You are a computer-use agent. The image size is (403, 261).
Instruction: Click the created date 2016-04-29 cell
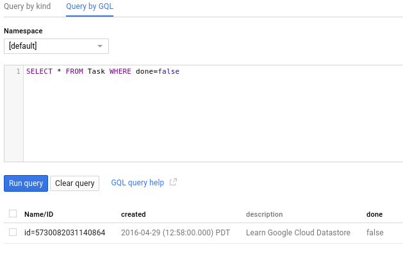176,232
